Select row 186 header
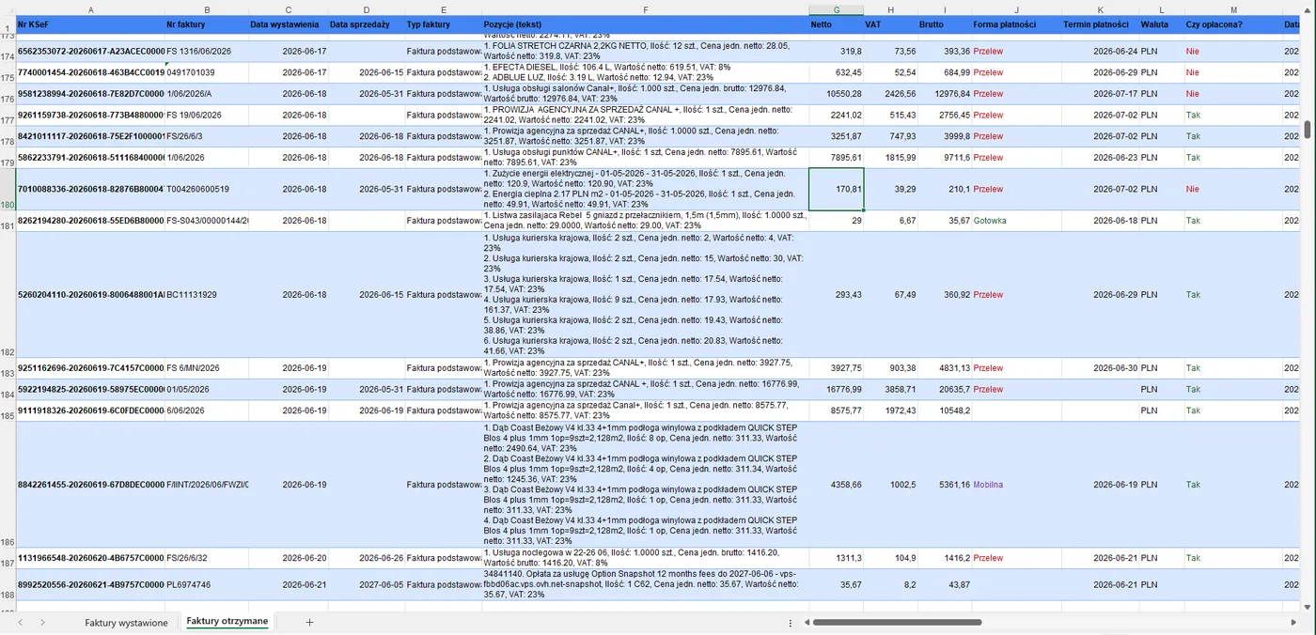Viewport: 1316px width, 635px height. coord(8,485)
